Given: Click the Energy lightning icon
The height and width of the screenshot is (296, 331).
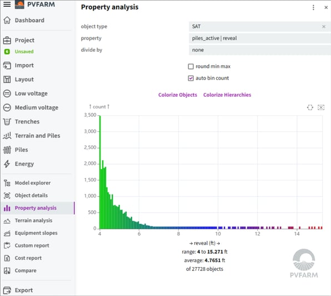Looking at the screenshot, I should point(7,164).
